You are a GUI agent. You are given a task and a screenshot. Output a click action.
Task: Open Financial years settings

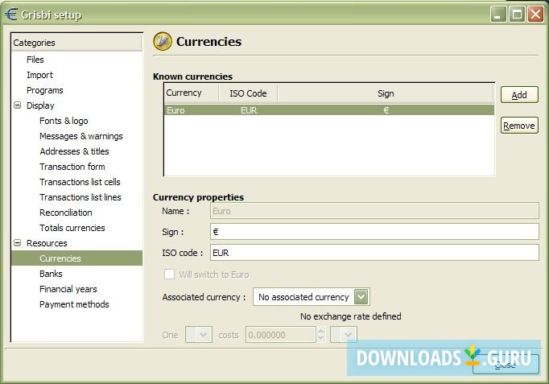tap(68, 289)
